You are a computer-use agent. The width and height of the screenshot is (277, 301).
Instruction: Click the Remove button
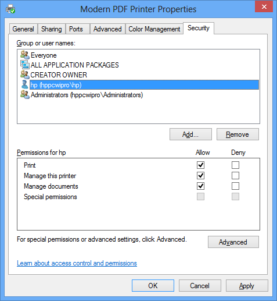click(x=238, y=134)
